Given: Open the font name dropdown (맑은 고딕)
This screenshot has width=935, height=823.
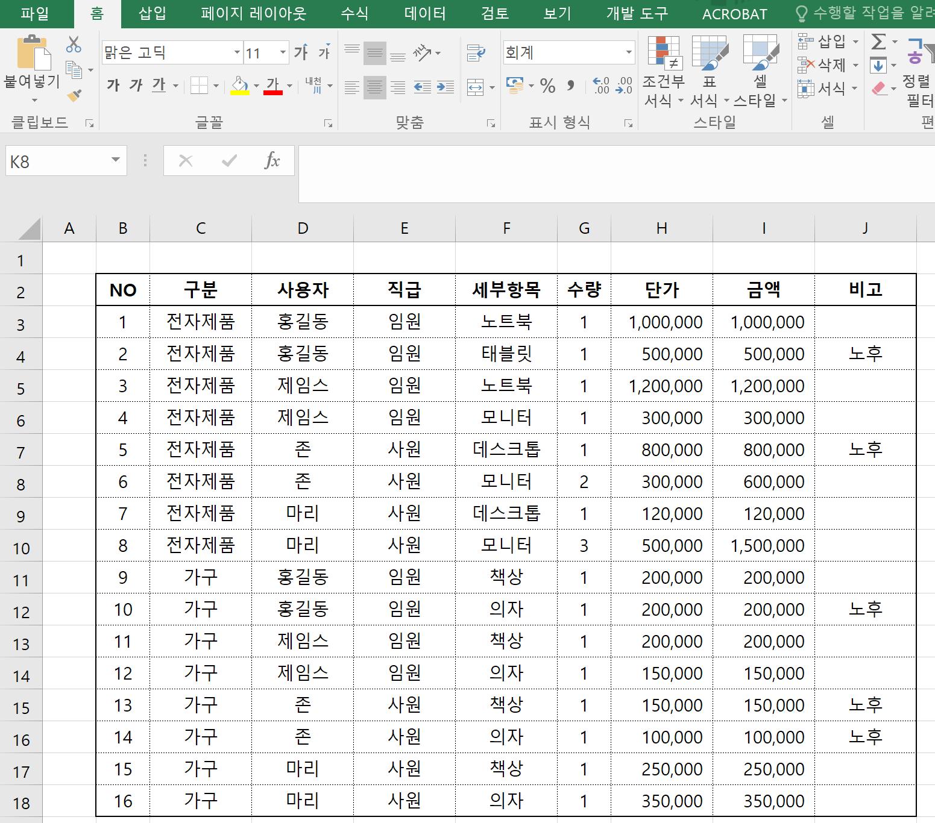Looking at the screenshot, I should pyautogui.click(x=237, y=52).
